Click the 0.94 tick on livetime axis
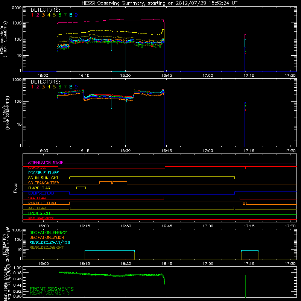This screenshot has width=301, height=301. (x=17, y=285)
